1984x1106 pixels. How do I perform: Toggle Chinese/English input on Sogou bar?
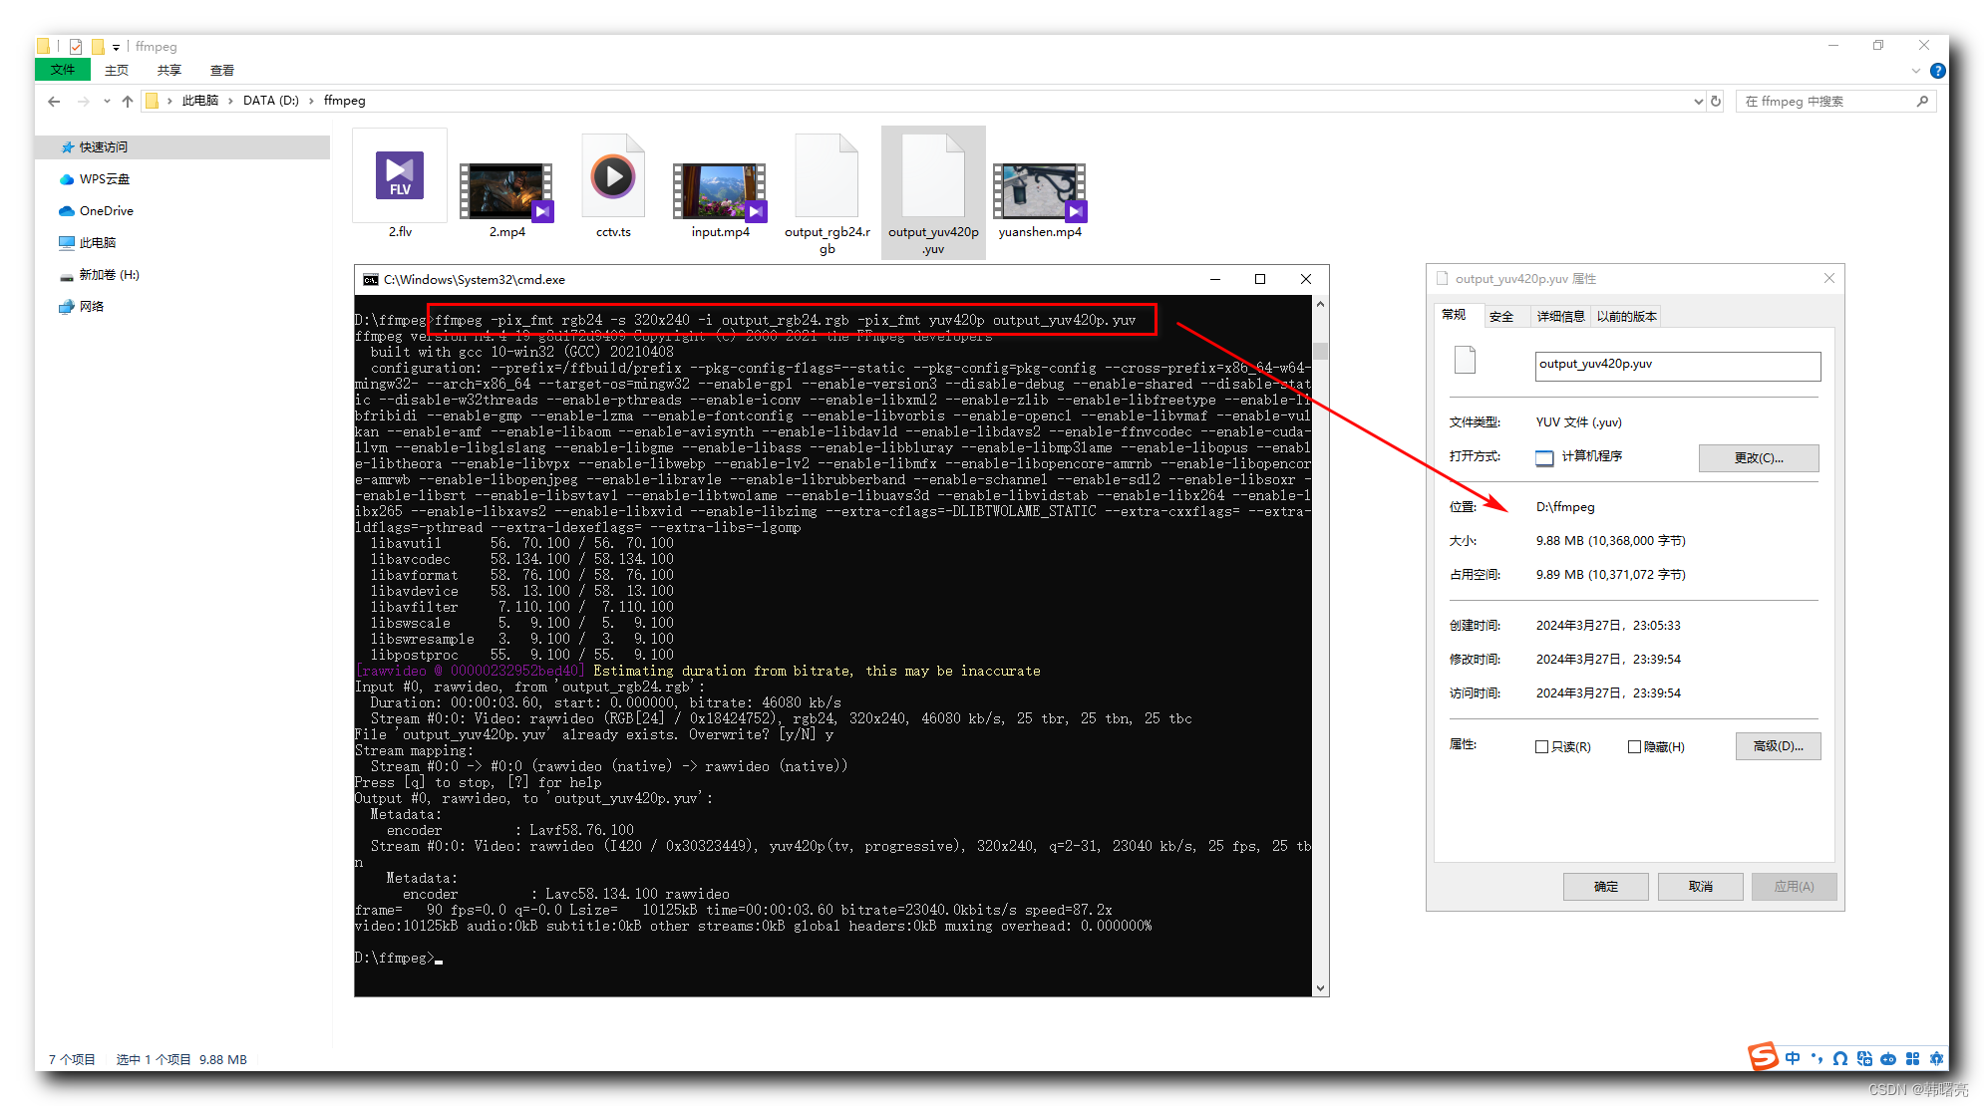tap(1793, 1058)
